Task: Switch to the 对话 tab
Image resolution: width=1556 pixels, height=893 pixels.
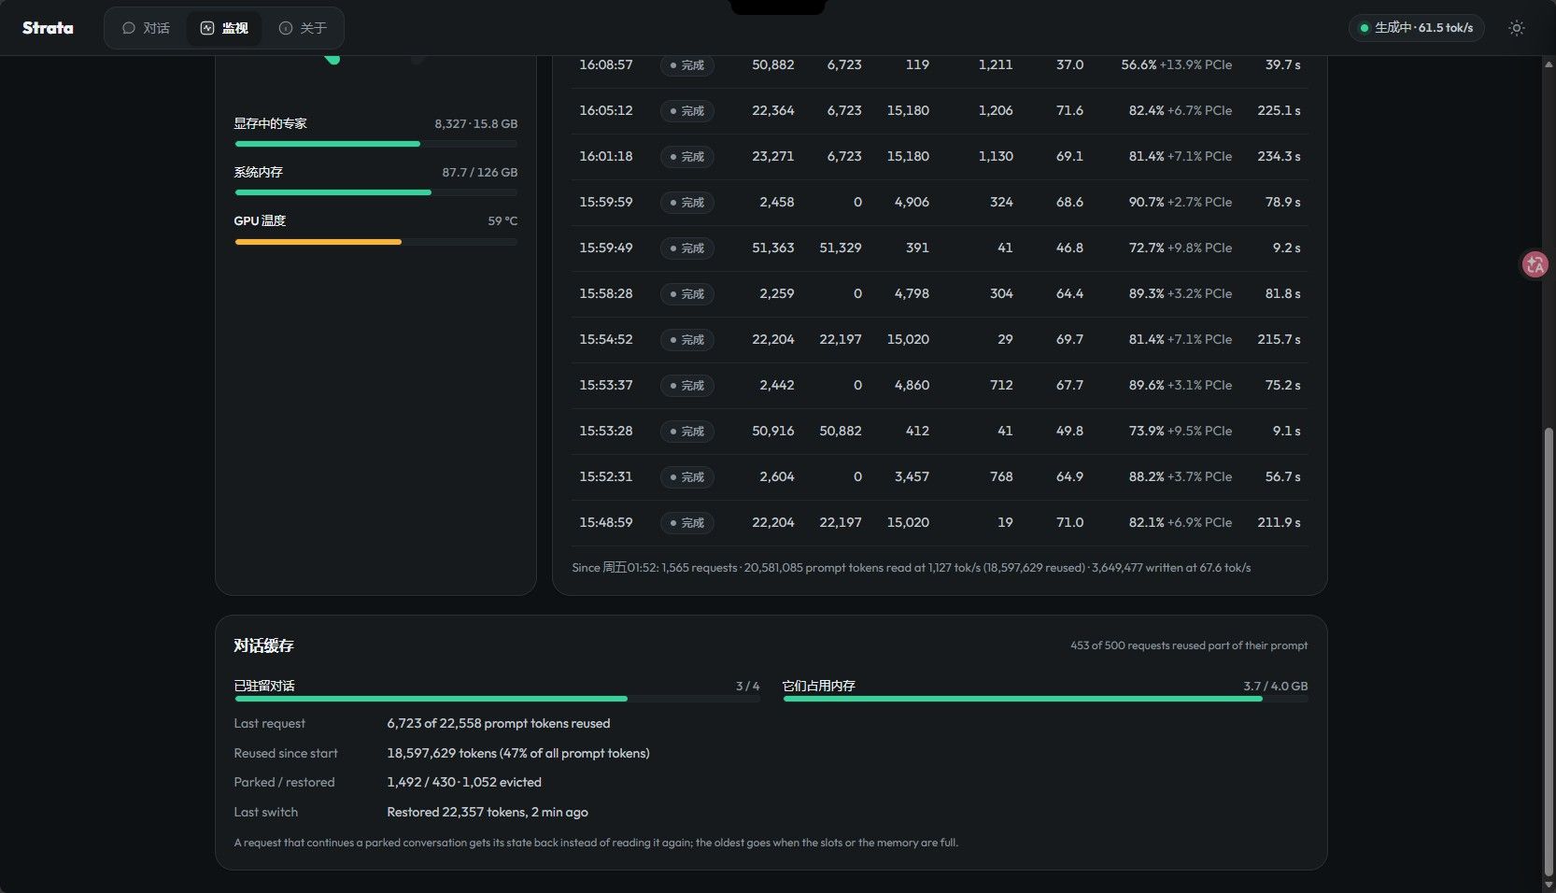Action: (146, 28)
